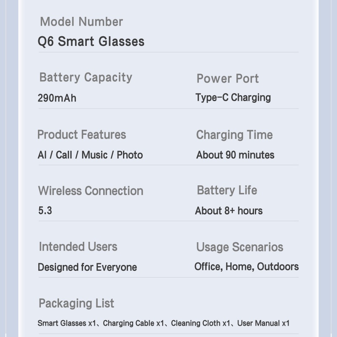
Task: Click the Packaging List heading
Action: [76, 303]
